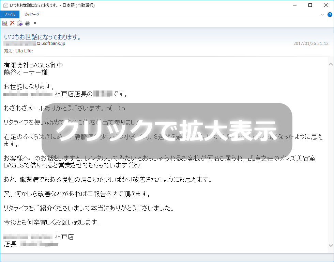This screenshot has height=262, width=334.
Task: Click the subject いつもお世話になっております。
Action: point(43,37)
